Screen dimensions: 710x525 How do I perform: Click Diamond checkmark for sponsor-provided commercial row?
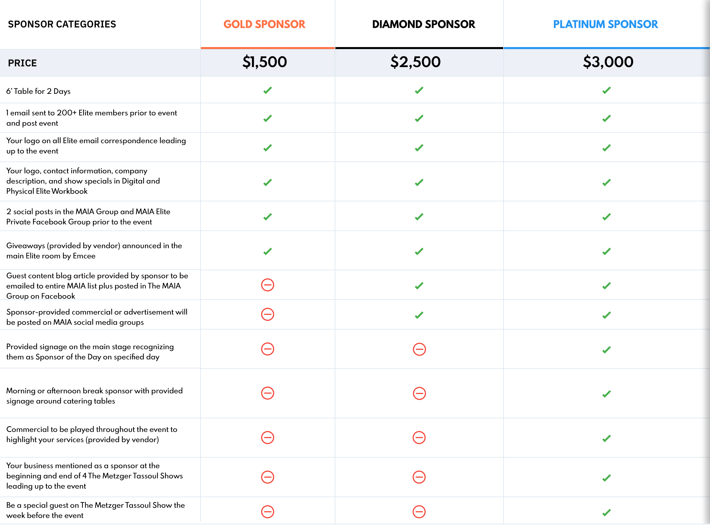pos(419,315)
